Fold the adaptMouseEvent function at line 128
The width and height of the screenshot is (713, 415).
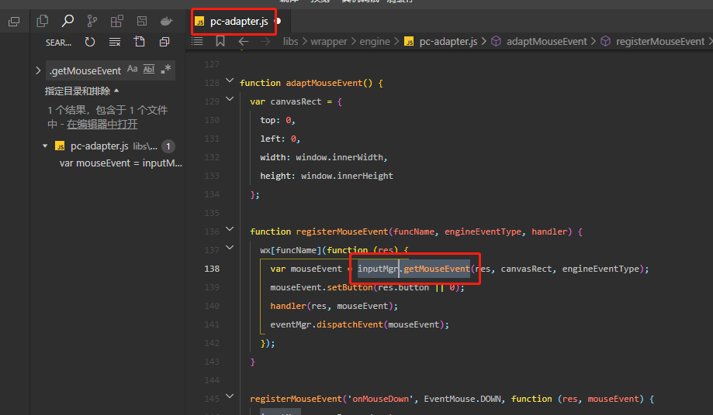[230, 81]
